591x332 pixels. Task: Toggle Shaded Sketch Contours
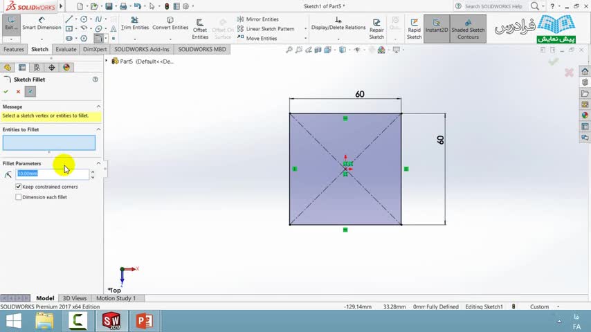[x=468, y=28]
